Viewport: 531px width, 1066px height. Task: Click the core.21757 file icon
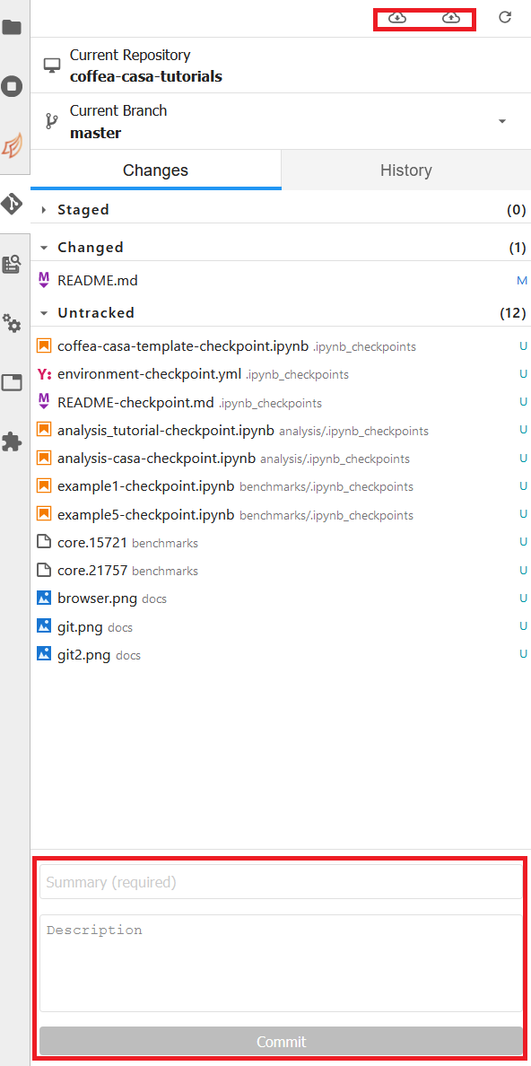44,570
